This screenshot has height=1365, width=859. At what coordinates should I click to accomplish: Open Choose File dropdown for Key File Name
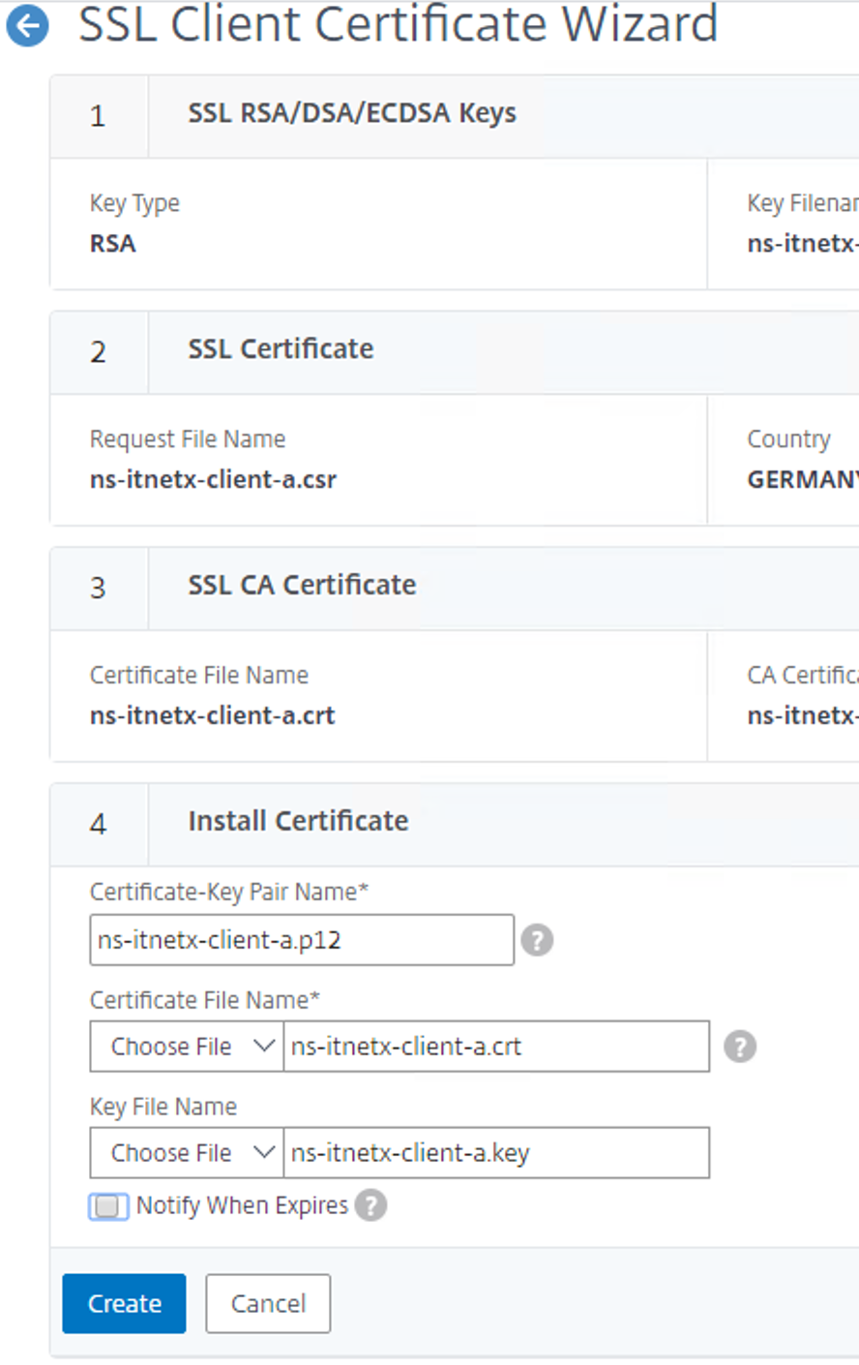coord(187,1153)
